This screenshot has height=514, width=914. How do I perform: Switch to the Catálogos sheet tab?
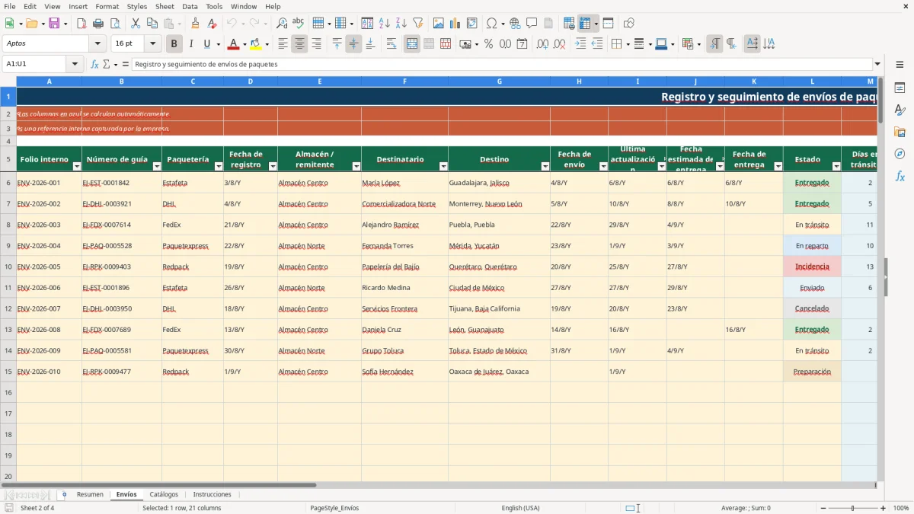pyautogui.click(x=164, y=494)
